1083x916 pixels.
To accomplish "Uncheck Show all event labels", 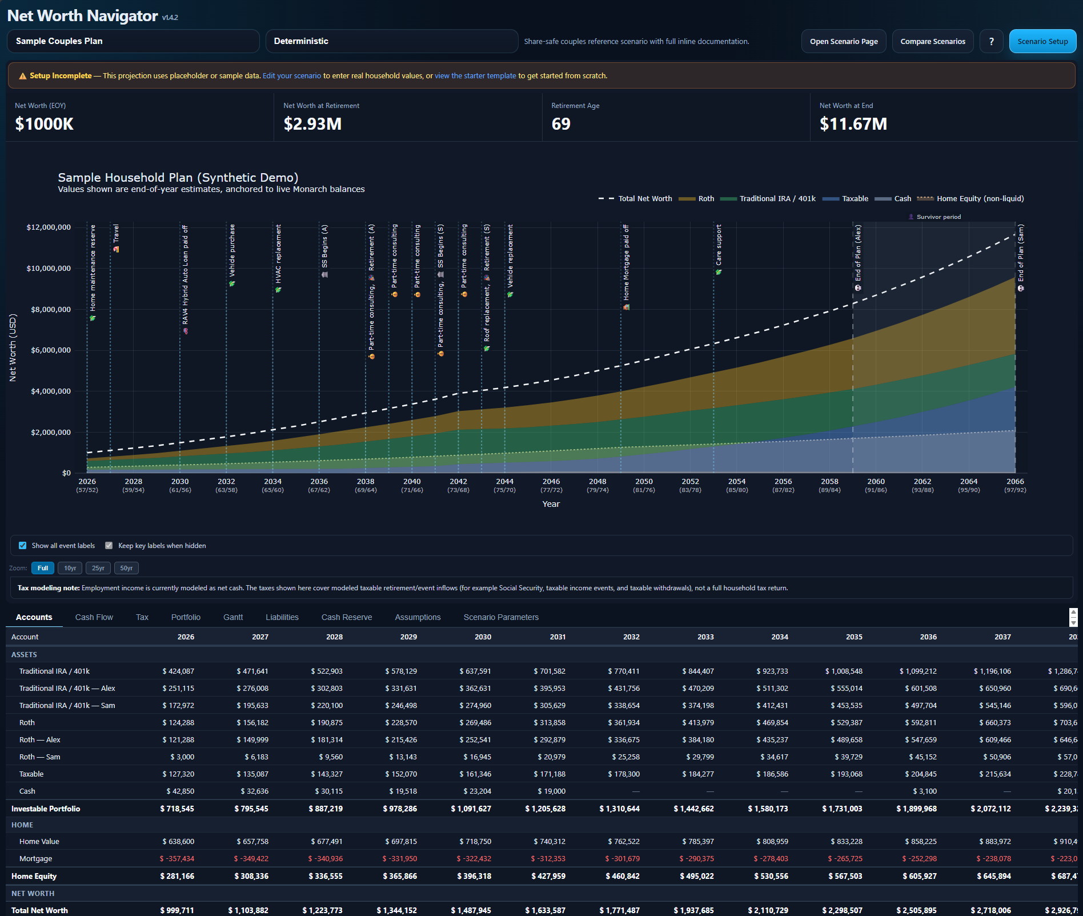I will (x=23, y=546).
